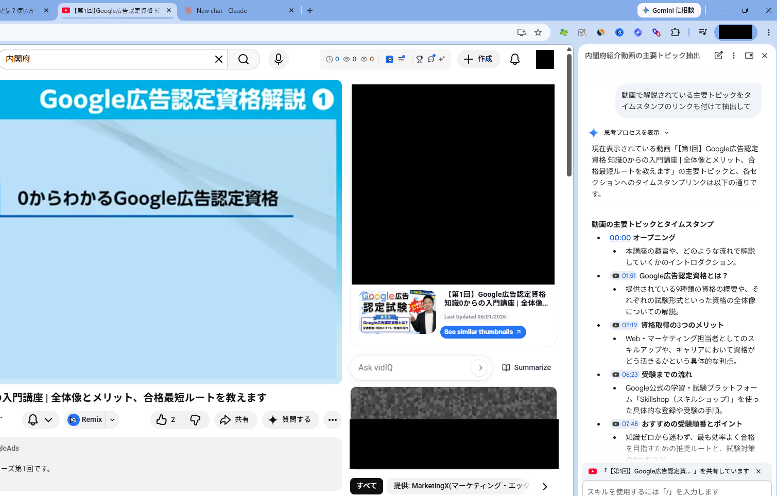777x496 pixels.
Task: Click the Google広告認定試験 video thumbnail
Action: click(398, 312)
